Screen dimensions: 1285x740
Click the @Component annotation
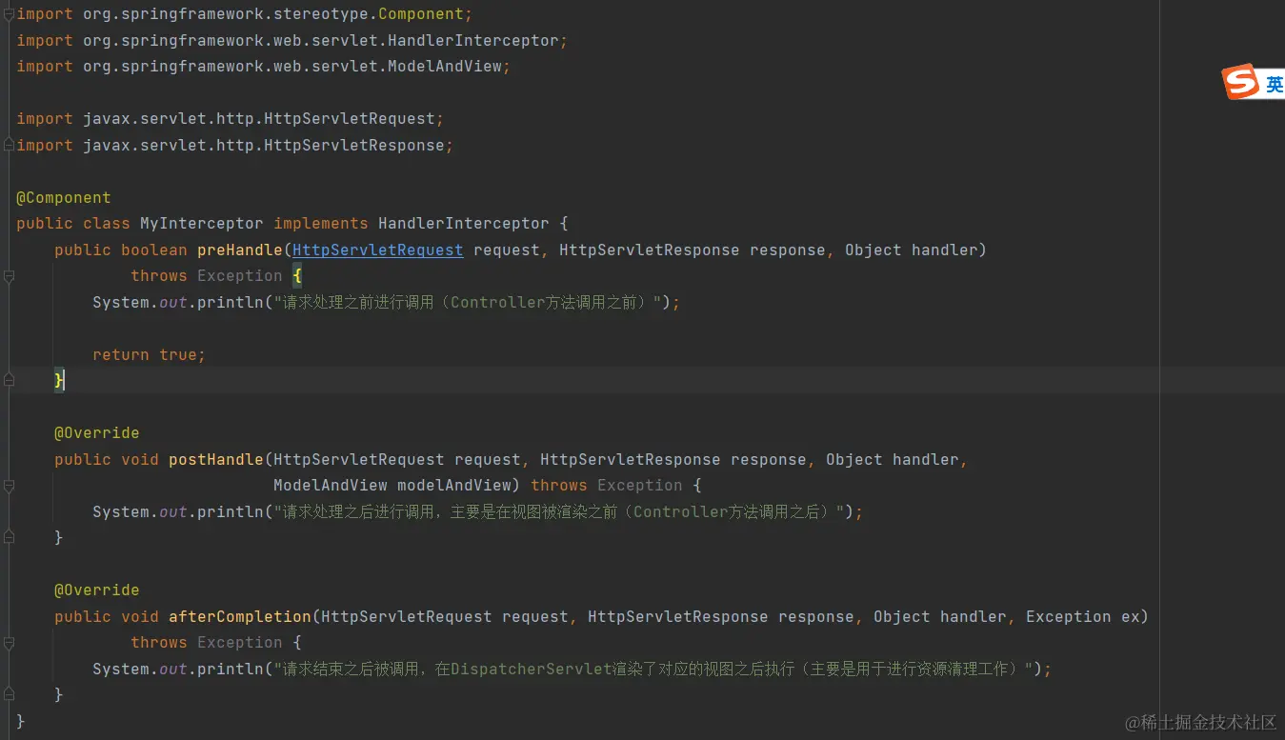point(64,197)
